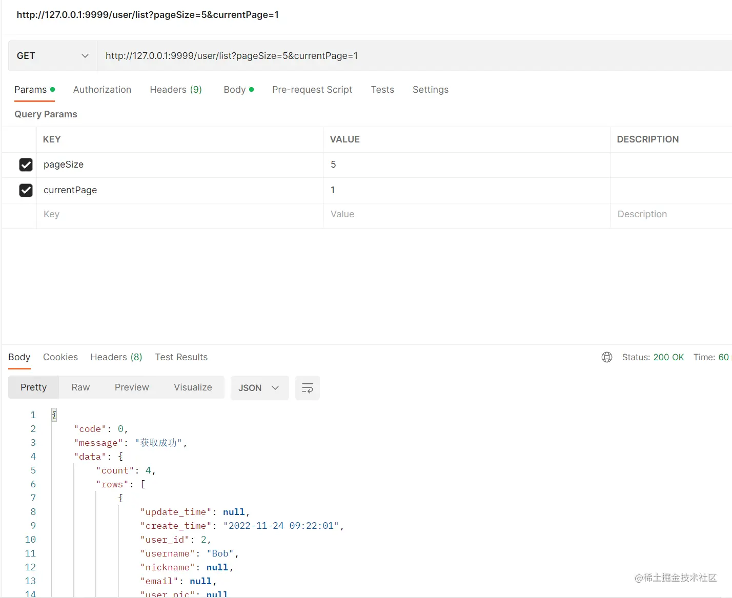This screenshot has width=732, height=598.
Task: Open the Cookies response tab
Action: tap(60, 357)
